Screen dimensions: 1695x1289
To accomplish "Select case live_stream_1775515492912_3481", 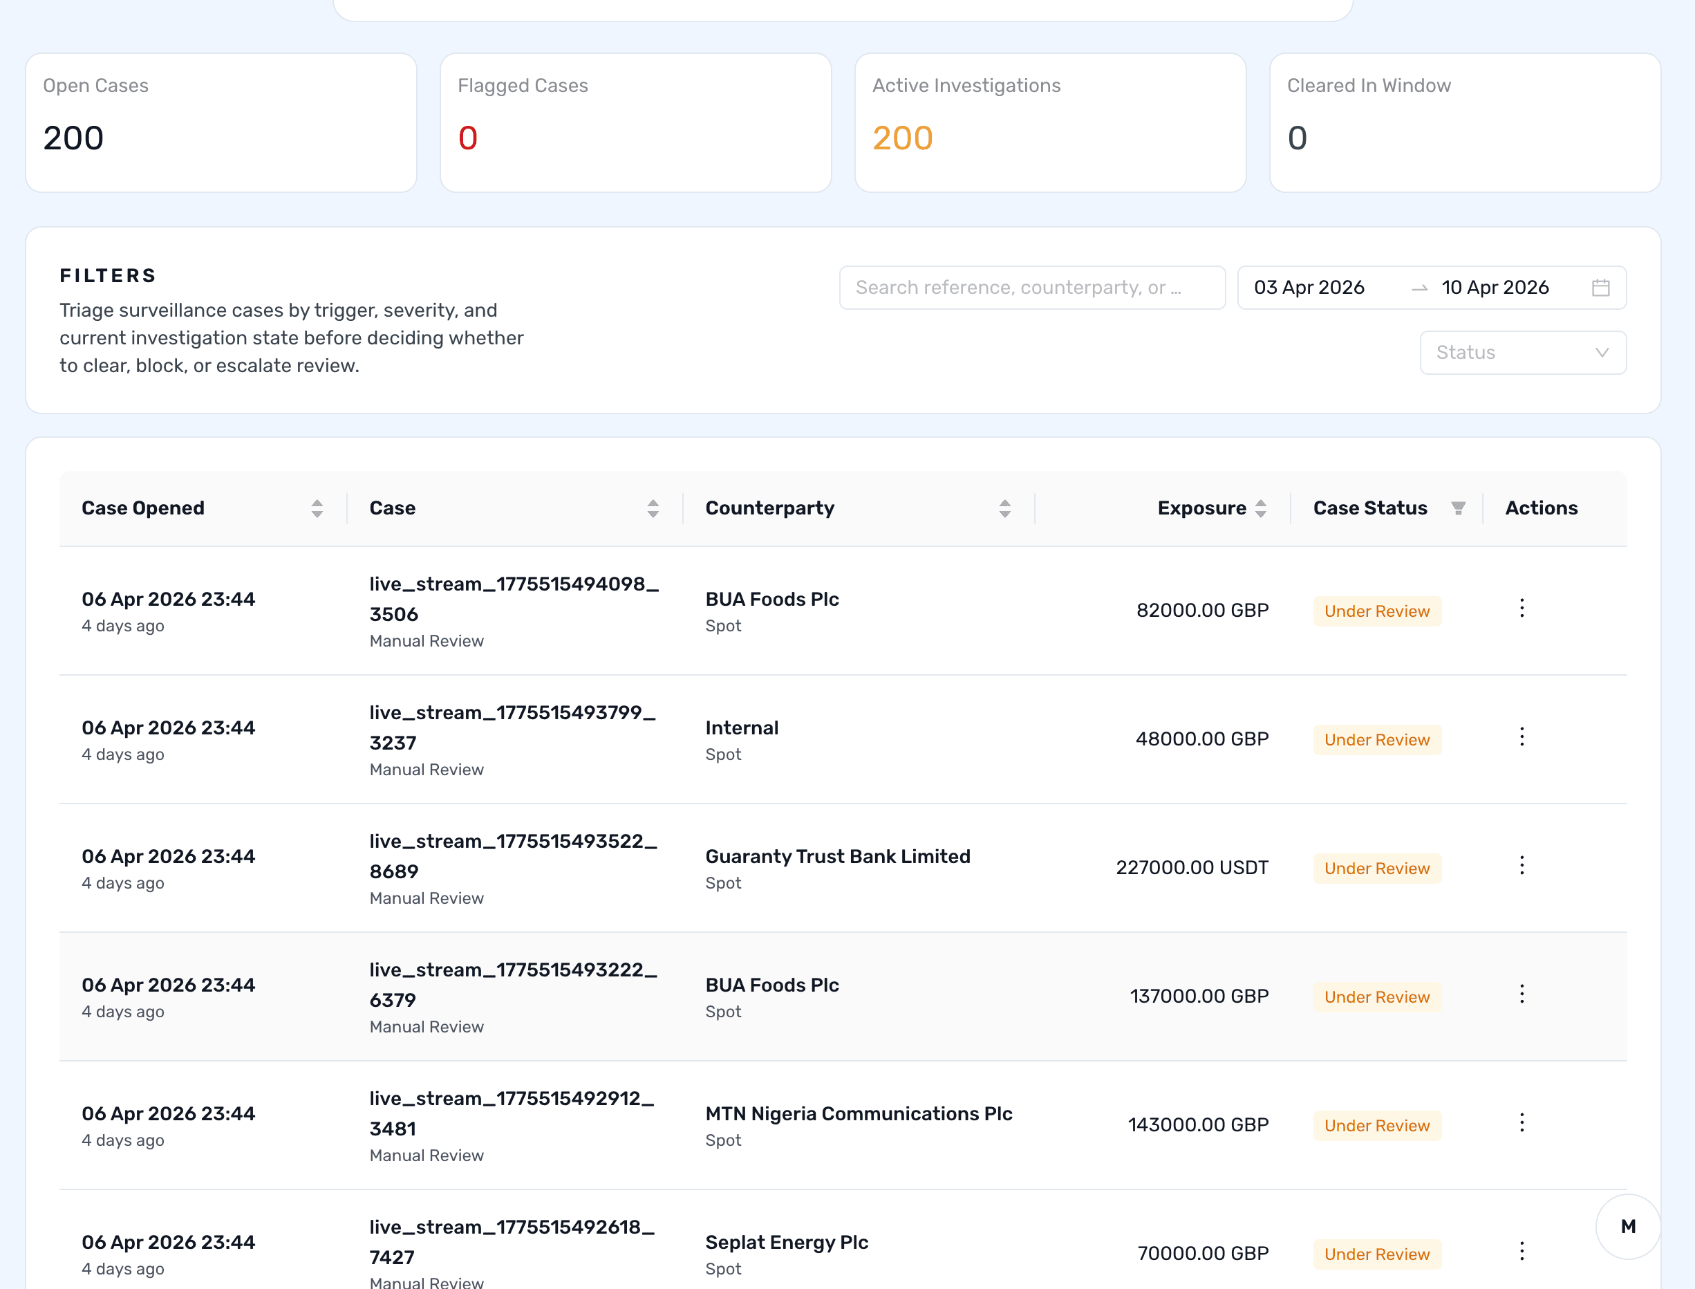I will tap(512, 1114).
